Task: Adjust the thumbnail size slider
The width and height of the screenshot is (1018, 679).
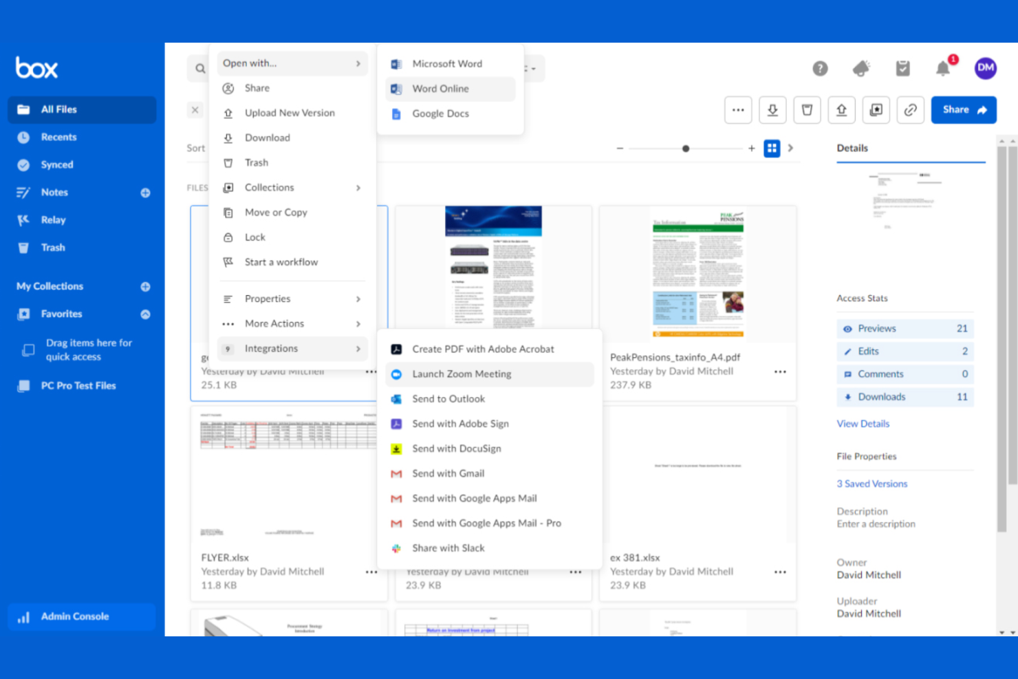Action: tap(685, 148)
